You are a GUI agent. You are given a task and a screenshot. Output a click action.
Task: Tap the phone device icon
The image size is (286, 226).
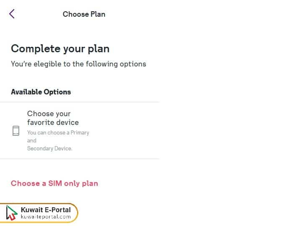pyautogui.click(x=16, y=131)
